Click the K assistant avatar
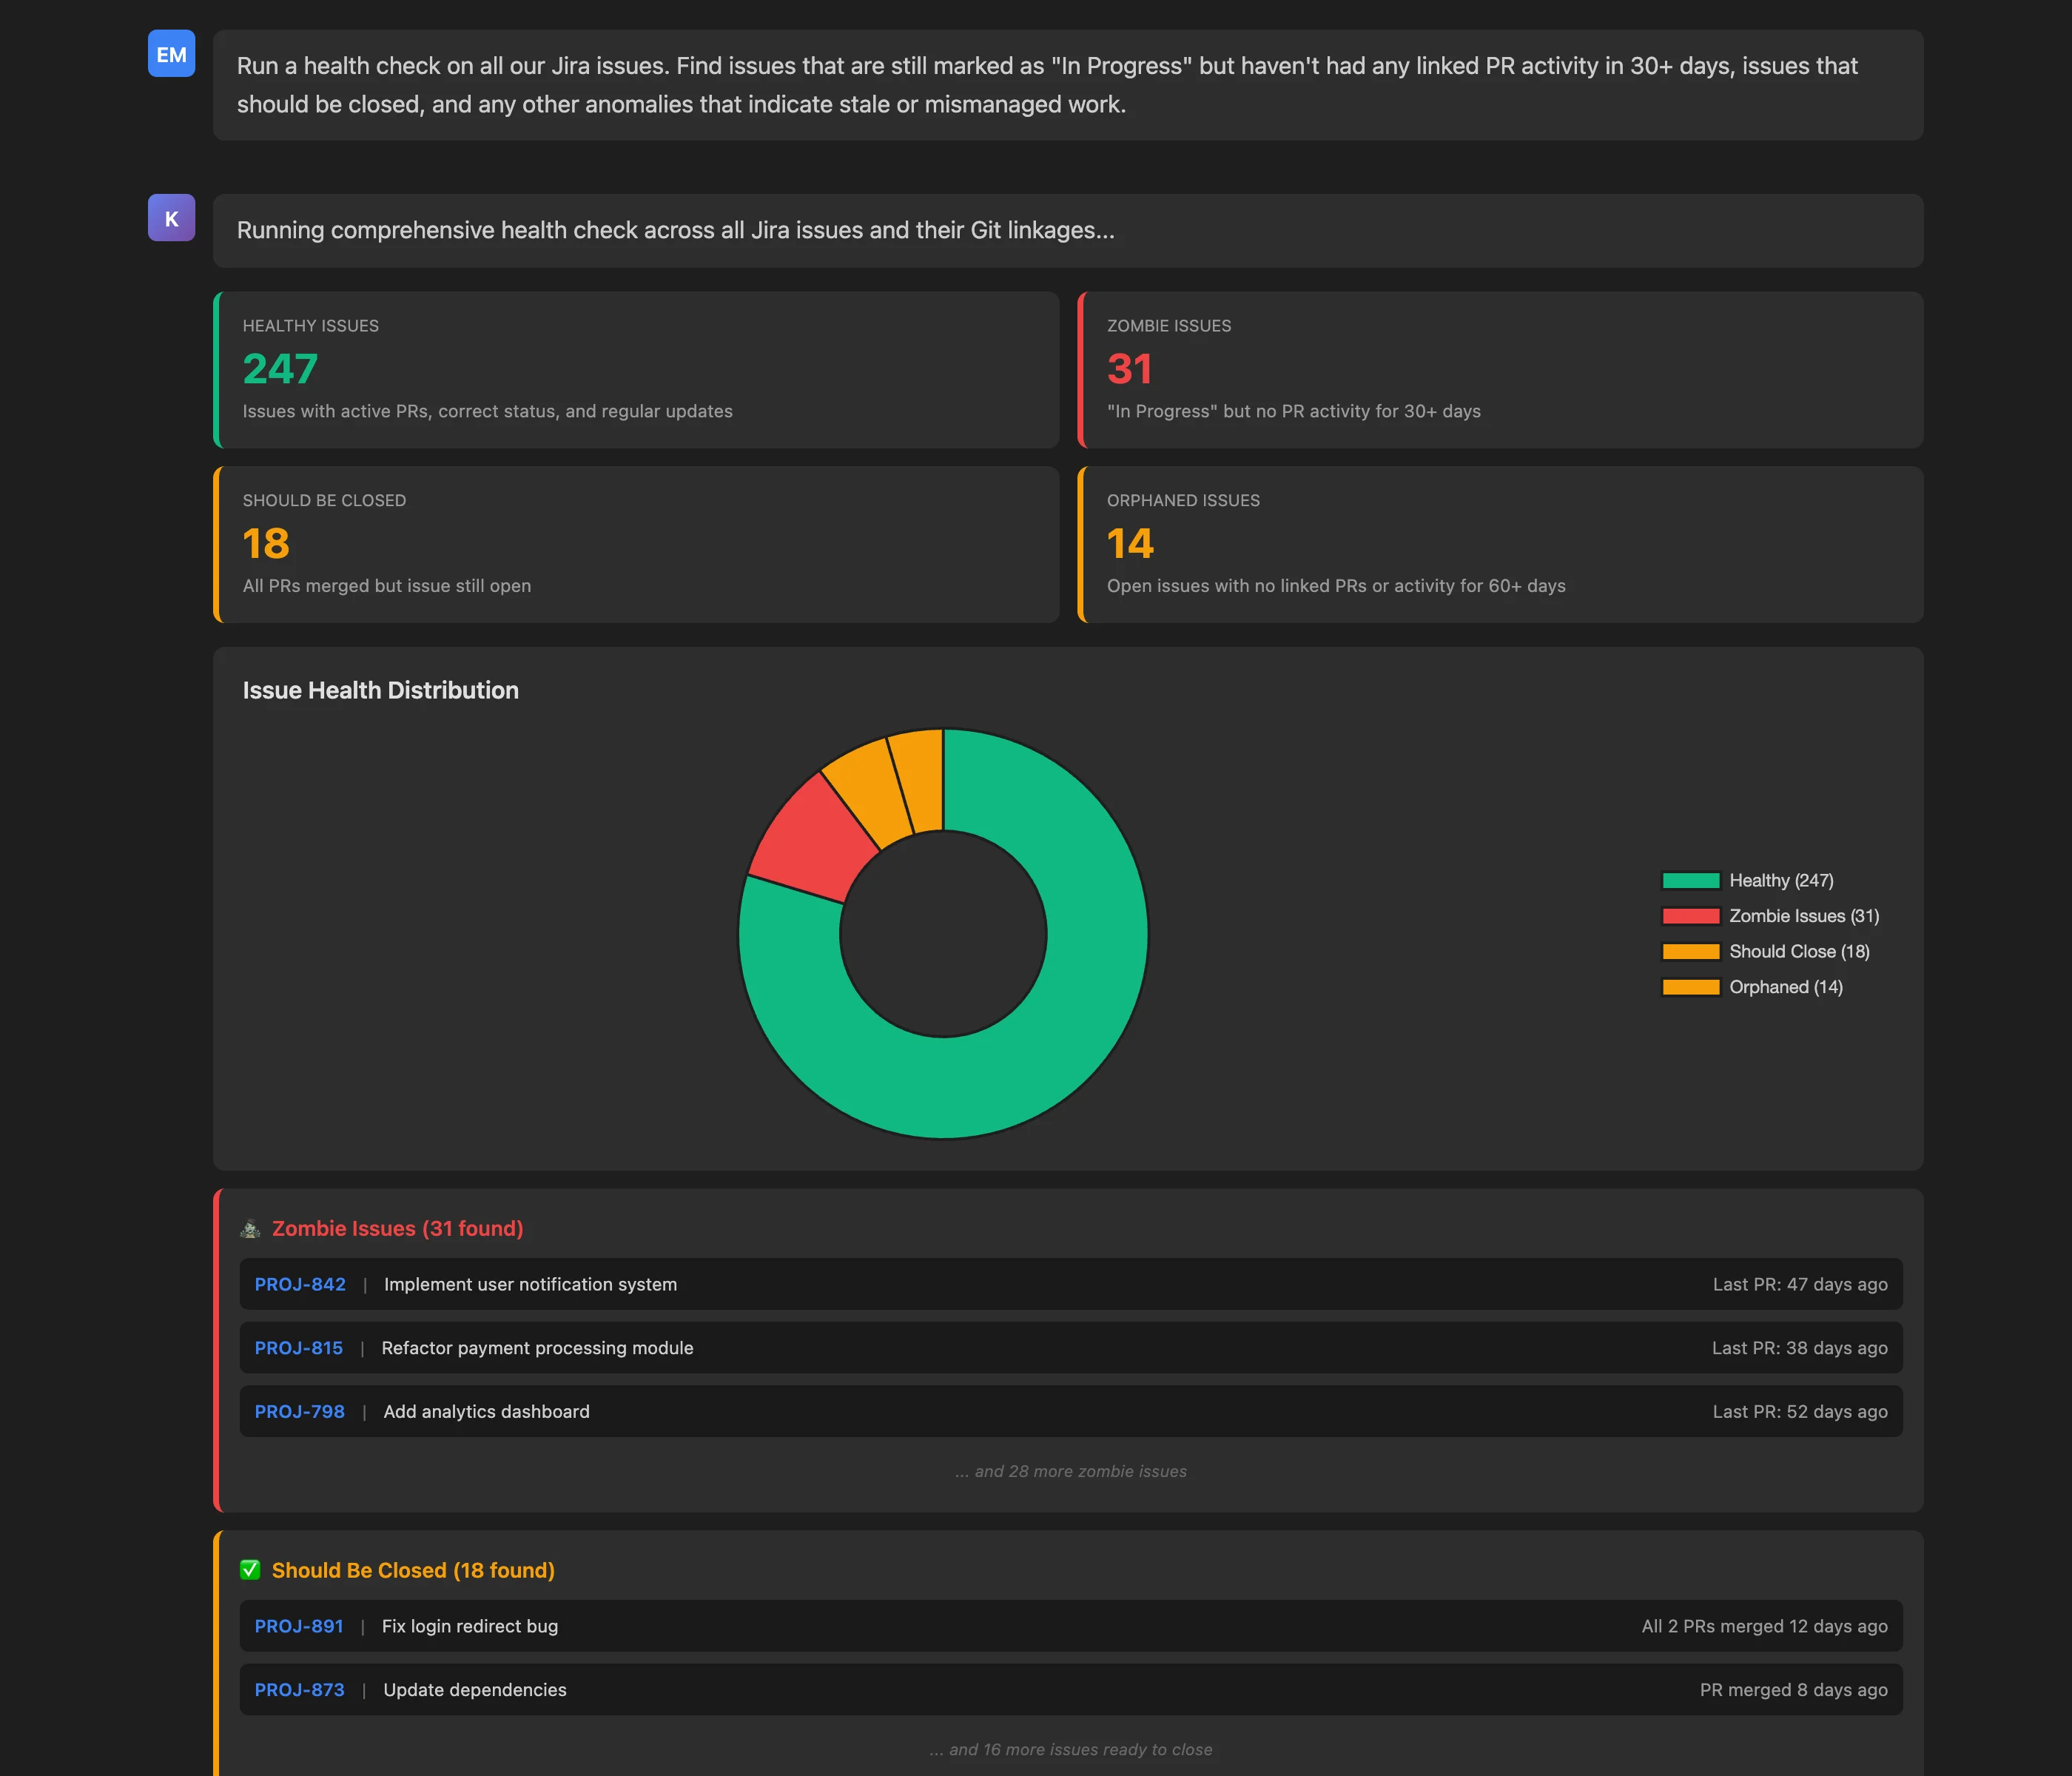 171,218
